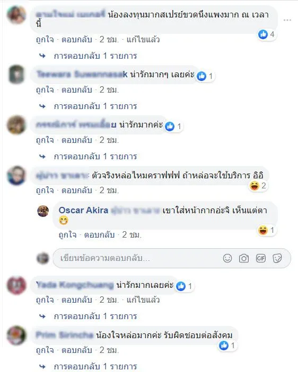Attach photo using camera icon

tap(244, 258)
